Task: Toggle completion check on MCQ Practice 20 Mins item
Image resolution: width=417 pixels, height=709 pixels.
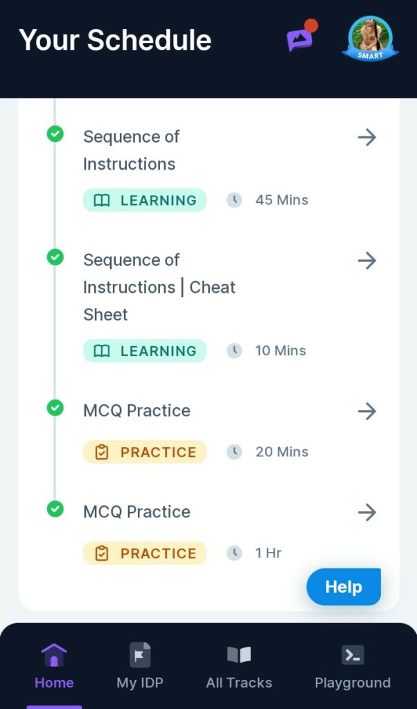Action: 55,407
